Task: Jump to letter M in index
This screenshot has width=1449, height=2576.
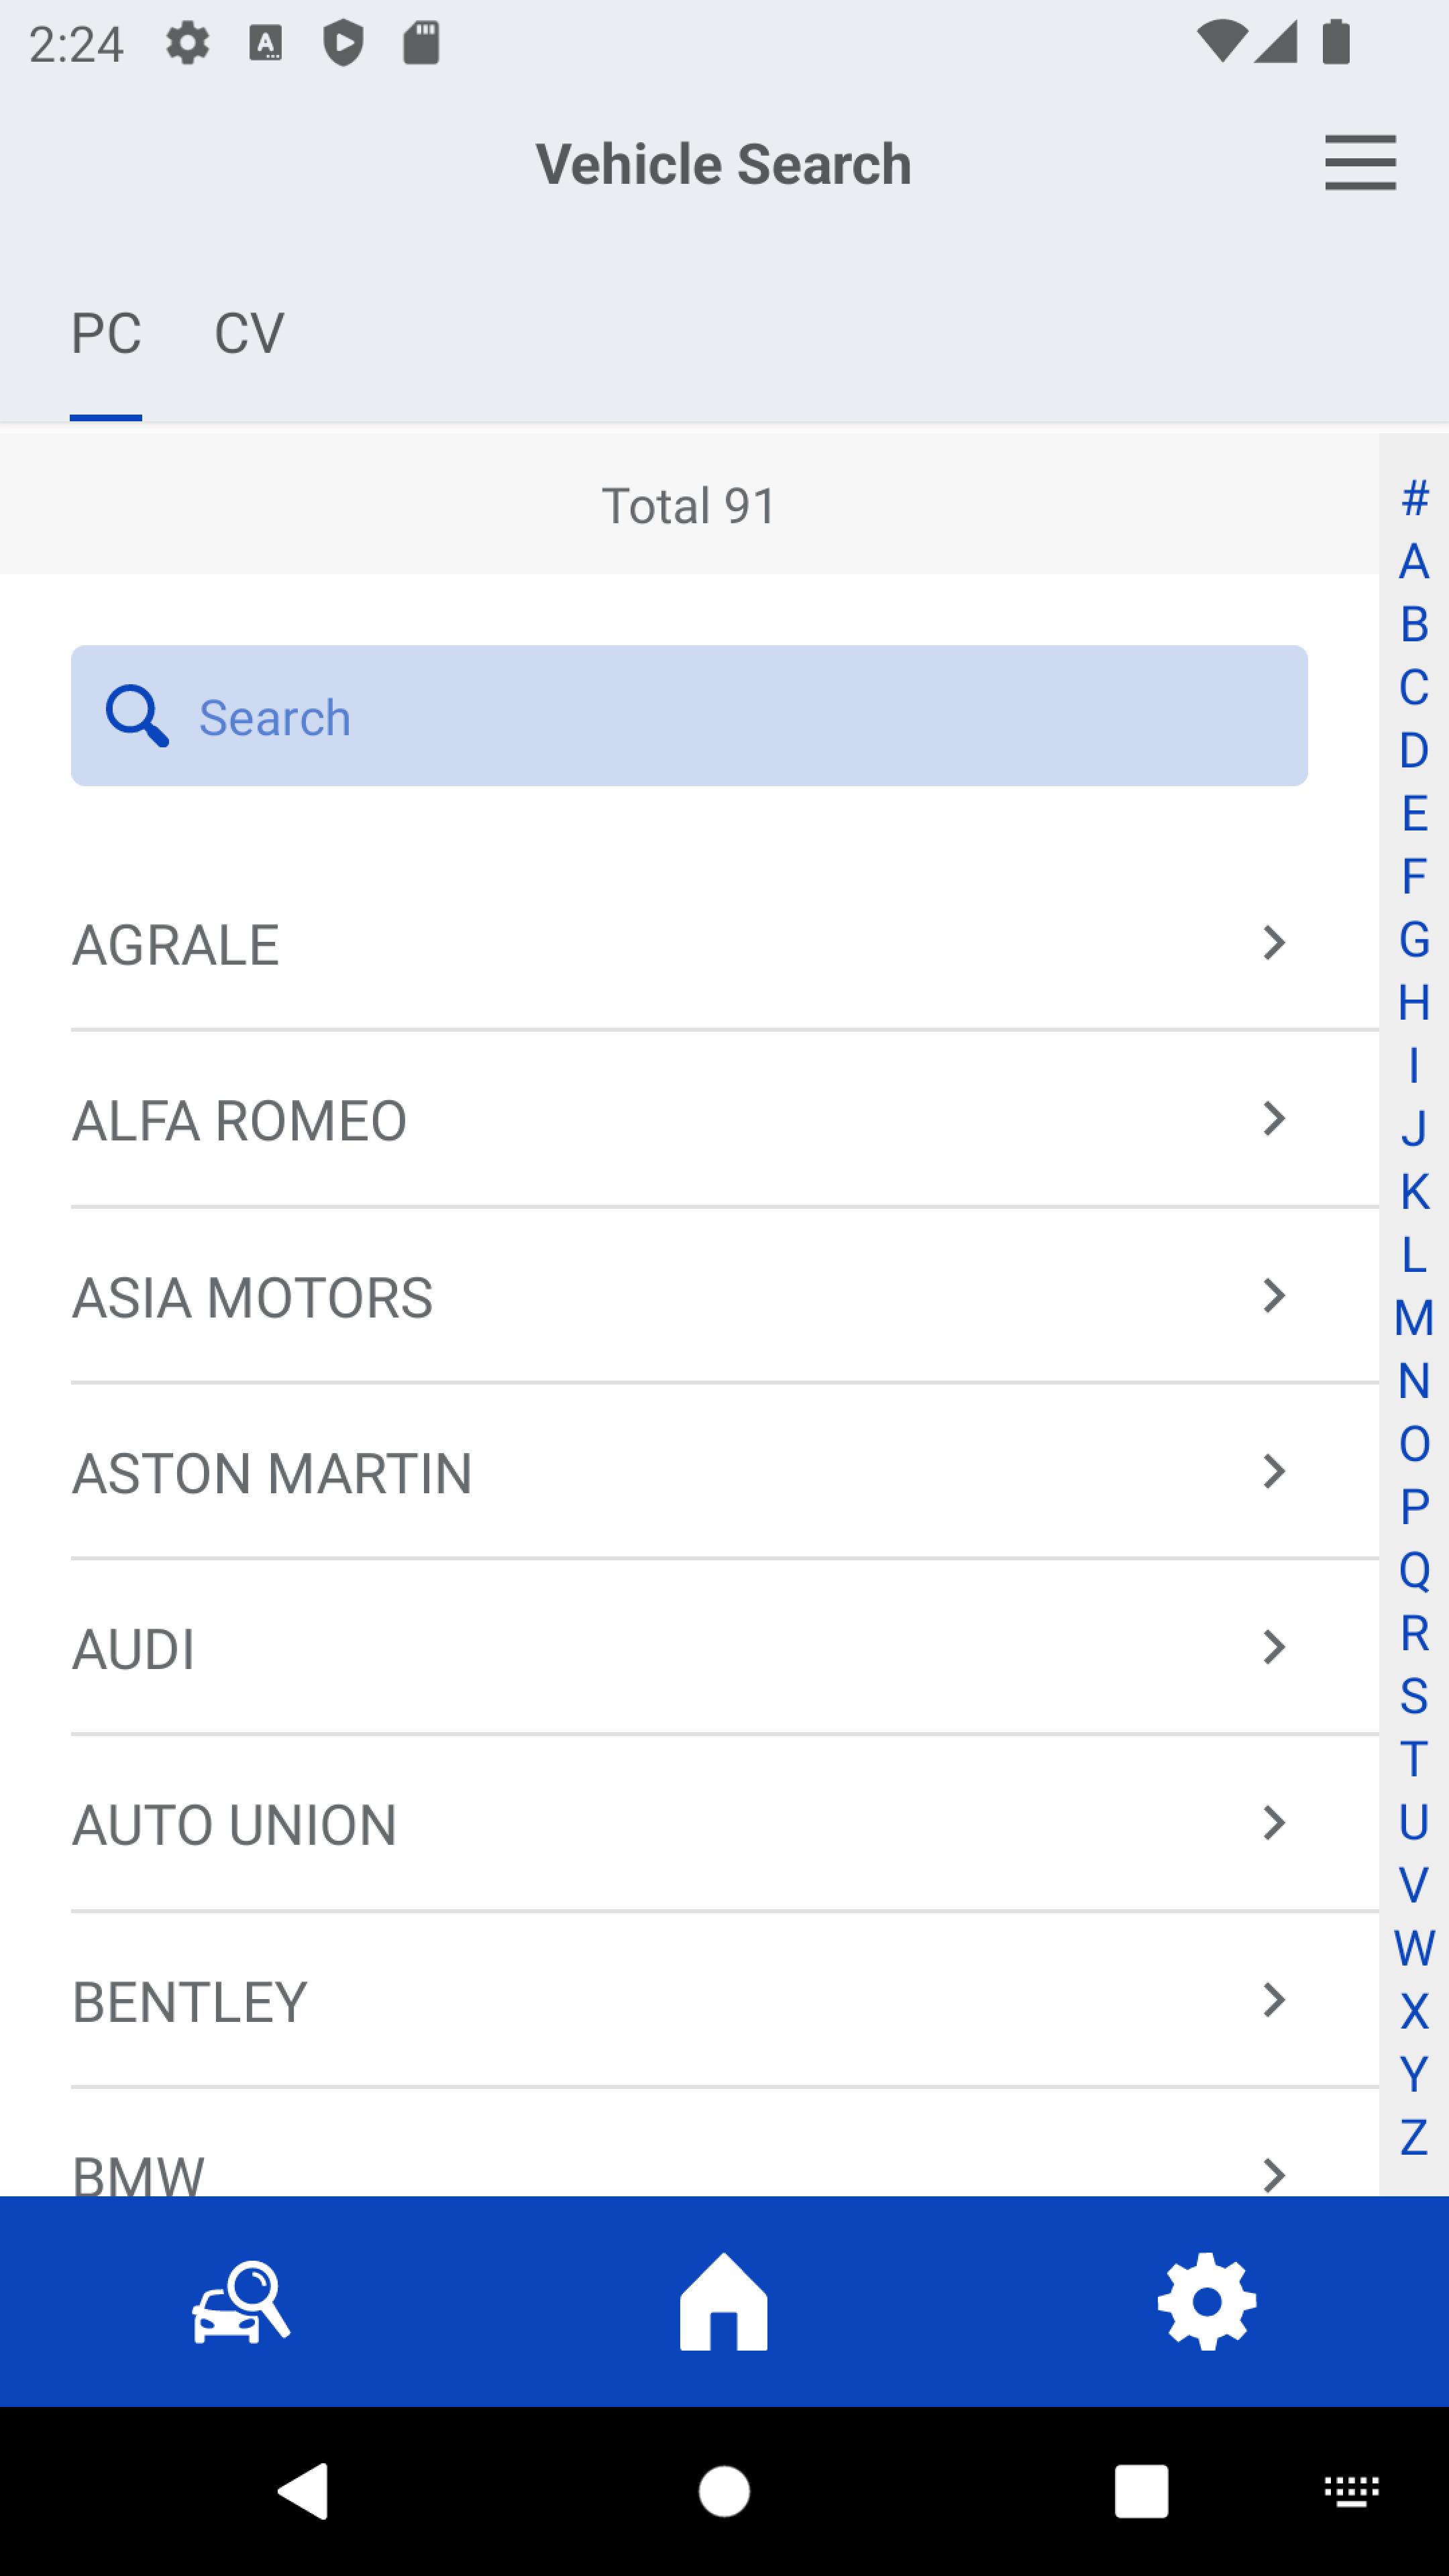Action: pos(1414,1318)
